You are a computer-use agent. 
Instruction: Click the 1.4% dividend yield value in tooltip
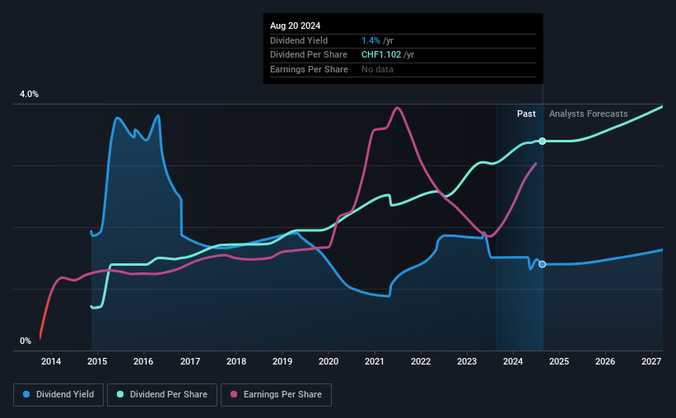click(x=371, y=40)
